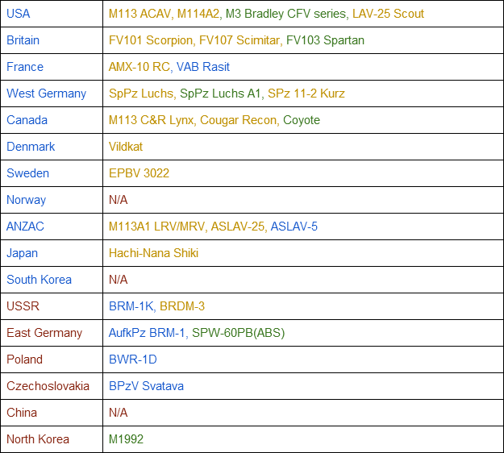Select FV103 Spartan
The width and height of the screenshot is (504, 453).
point(325,40)
